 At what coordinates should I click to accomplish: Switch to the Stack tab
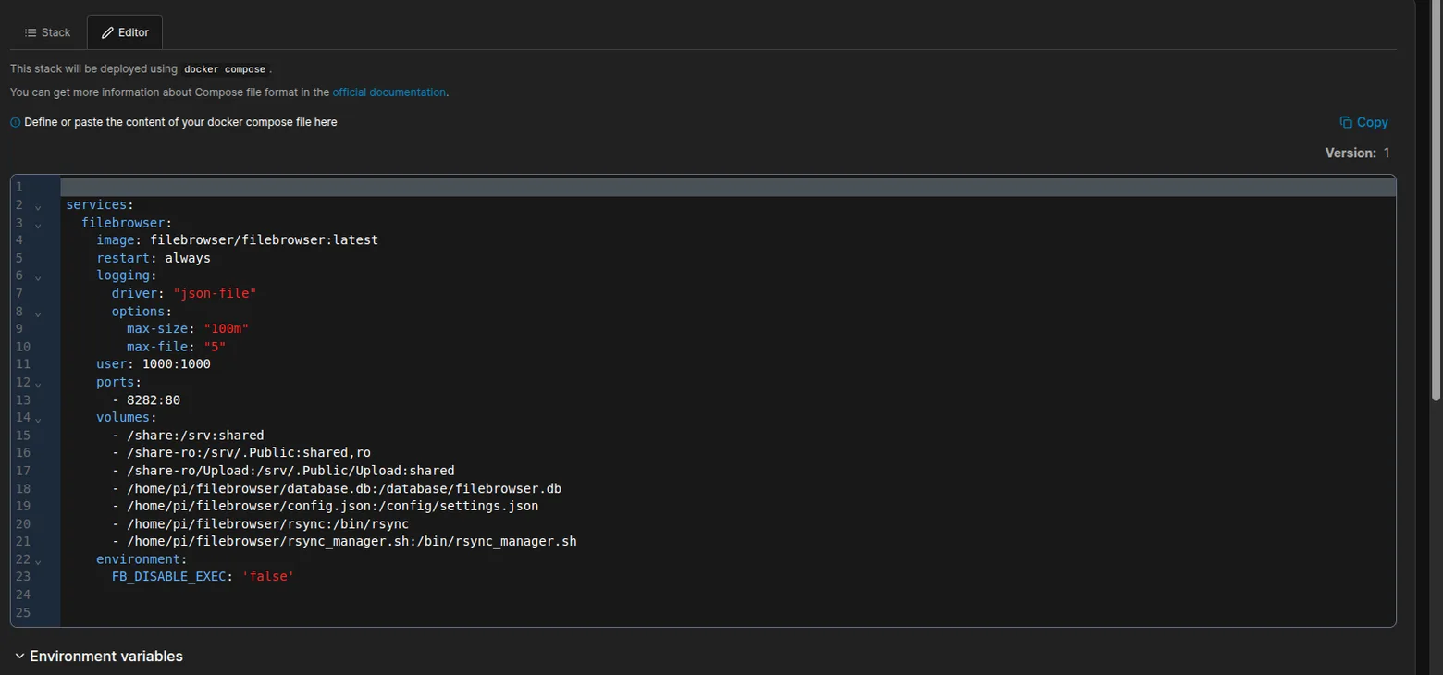(48, 32)
